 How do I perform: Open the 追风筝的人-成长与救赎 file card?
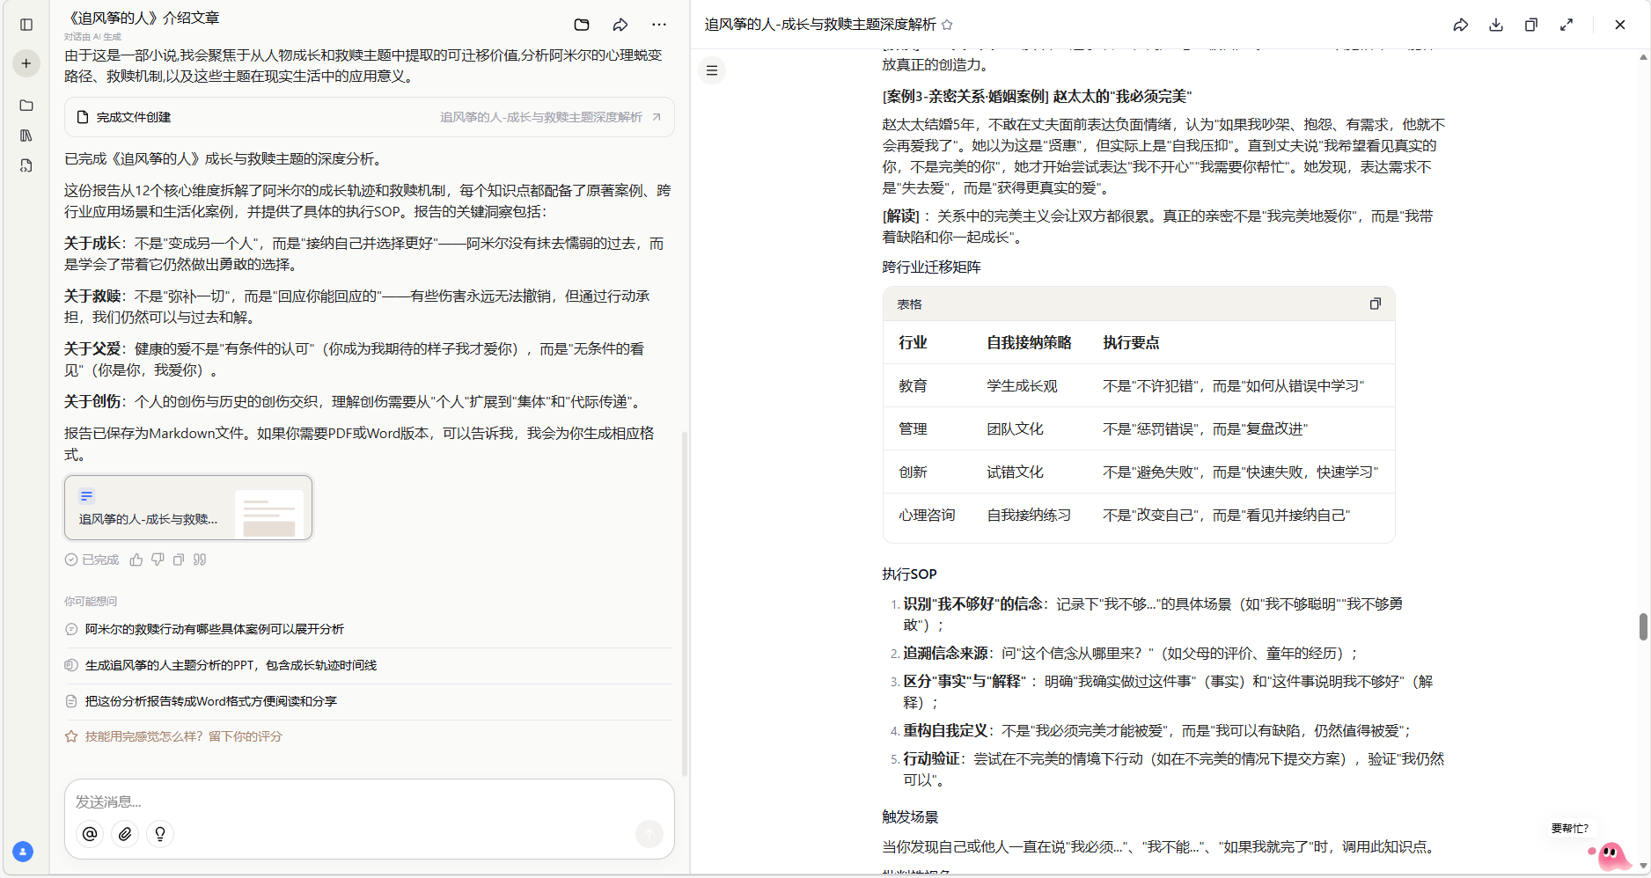(188, 508)
